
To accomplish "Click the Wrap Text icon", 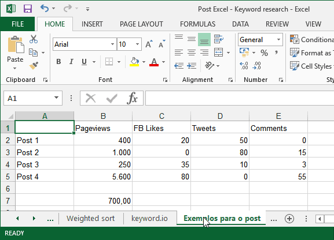I will 219,39.
